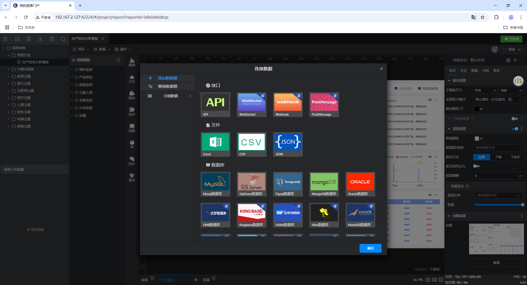The height and width of the screenshot is (285, 527).
Task: Click the cover thumbnail image
Action: coord(497,239)
